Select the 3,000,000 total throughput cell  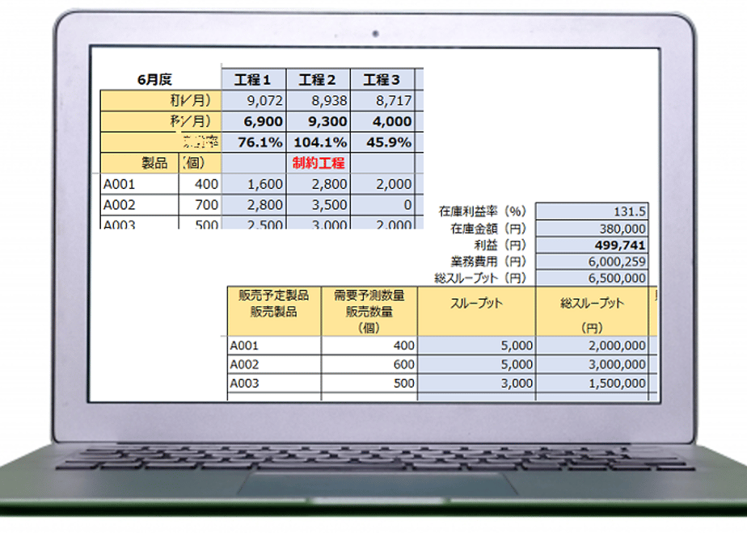tap(592, 364)
